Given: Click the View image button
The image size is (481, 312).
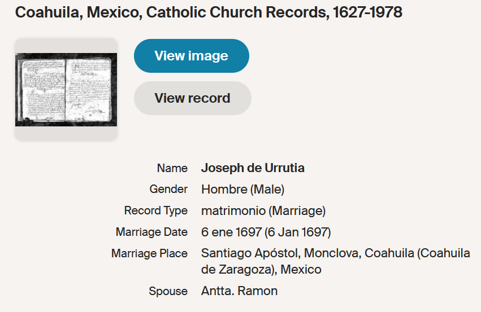Looking at the screenshot, I should pos(191,56).
